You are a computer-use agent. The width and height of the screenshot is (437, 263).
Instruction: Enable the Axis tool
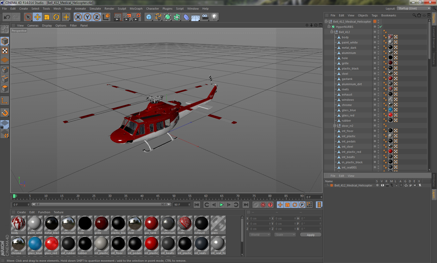pos(5,101)
